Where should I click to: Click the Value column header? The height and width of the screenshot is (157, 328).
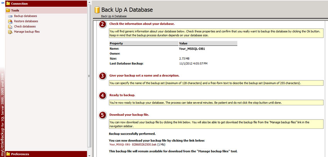point(208,44)
